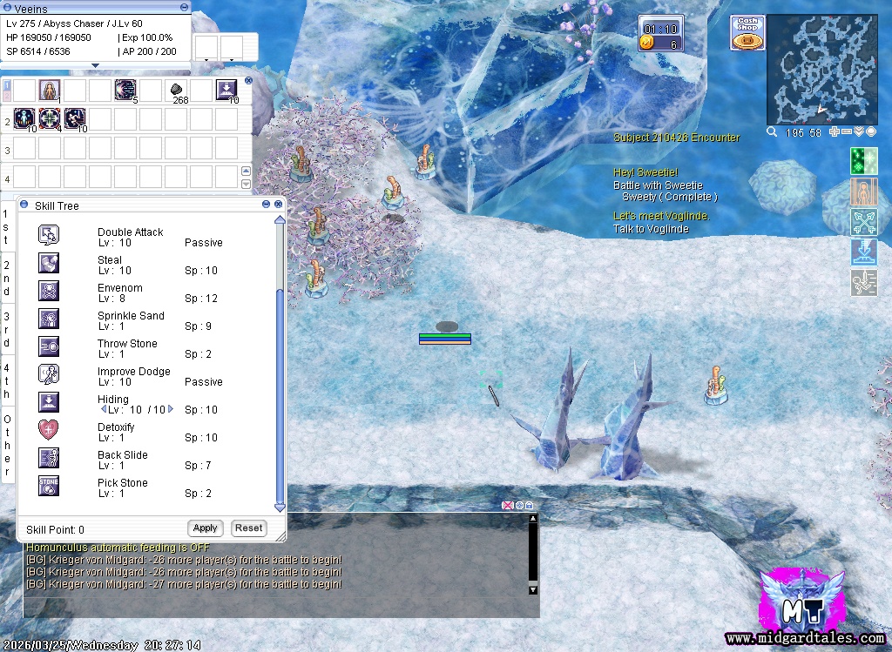
Task: Switch to the 1st job skill tab
Action: pos(6,226)
